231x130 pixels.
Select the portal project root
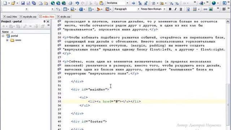[x=14, y=36]
